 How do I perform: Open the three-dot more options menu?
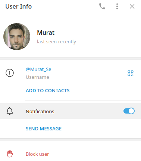pyautogui.click(x=117, y=6)
